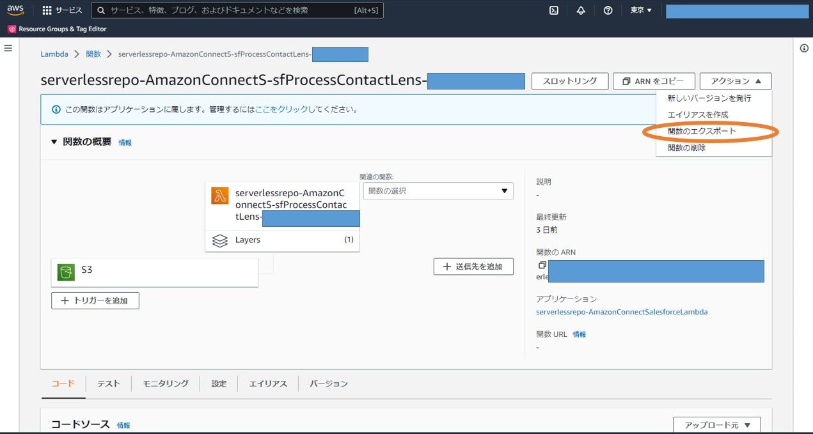
Task: Click the AWS logo home icon
Action: 15,10
